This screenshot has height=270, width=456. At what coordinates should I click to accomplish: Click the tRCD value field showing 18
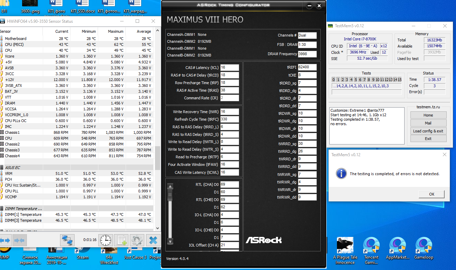230,75
